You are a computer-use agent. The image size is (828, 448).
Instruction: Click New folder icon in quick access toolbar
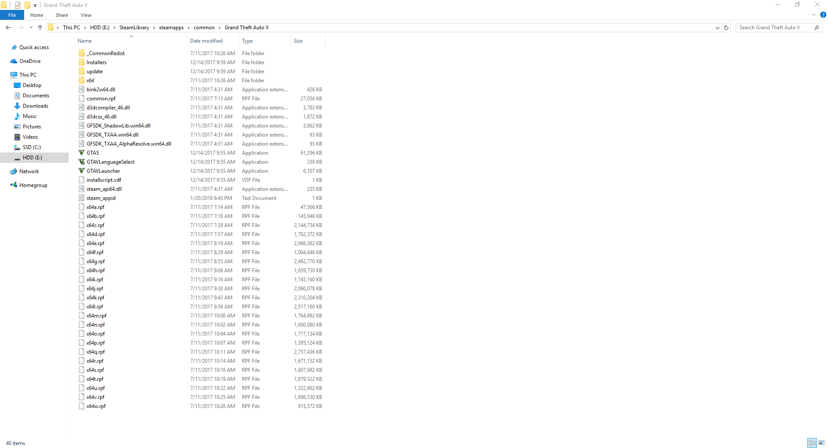pyautogui.click(x=27, y=5)
